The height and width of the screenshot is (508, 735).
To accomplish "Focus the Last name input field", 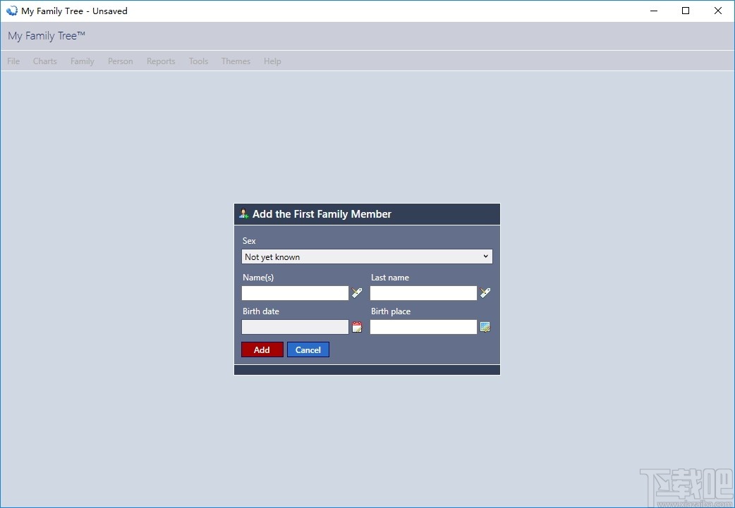I will click(x=423, y=293).
